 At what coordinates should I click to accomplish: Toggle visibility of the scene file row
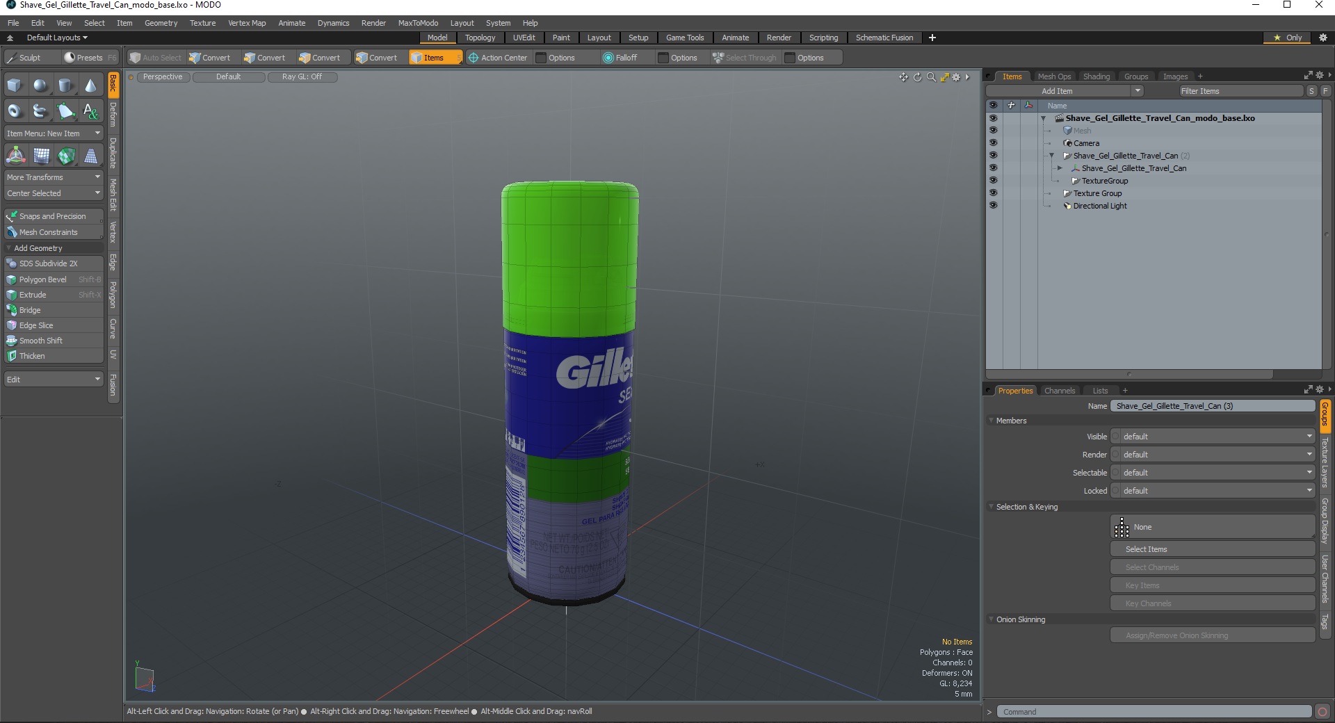[993, 118]
